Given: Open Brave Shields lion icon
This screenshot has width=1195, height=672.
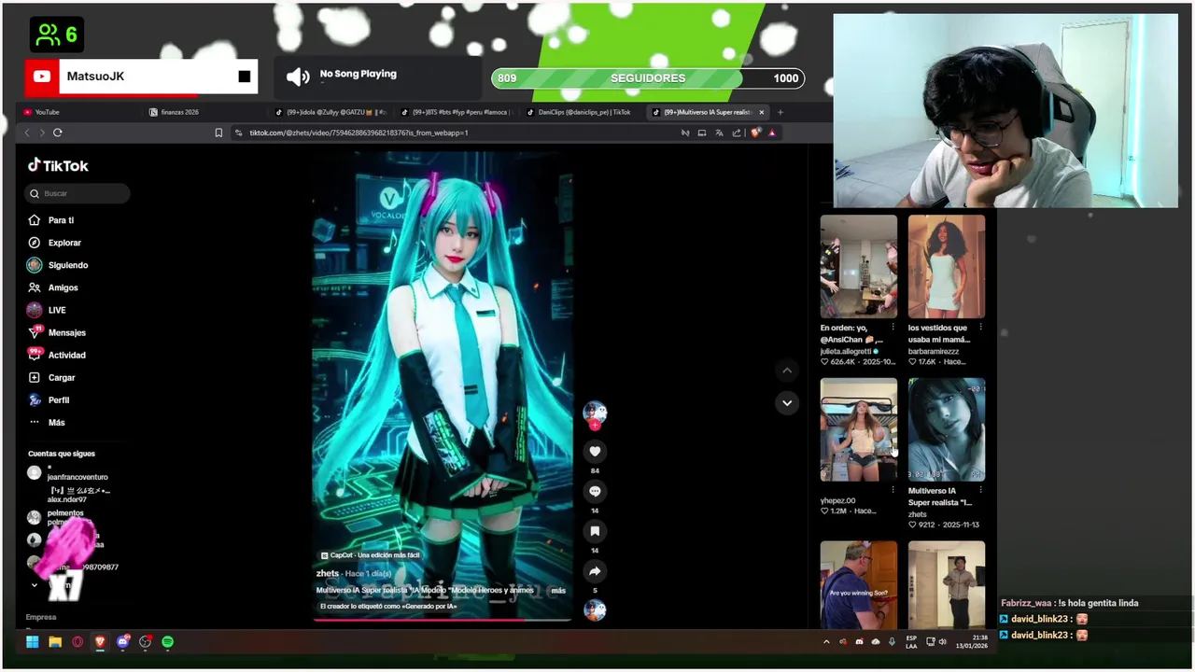Looking at the screenshot, I should pyautogui.click(x=755, y=133).
